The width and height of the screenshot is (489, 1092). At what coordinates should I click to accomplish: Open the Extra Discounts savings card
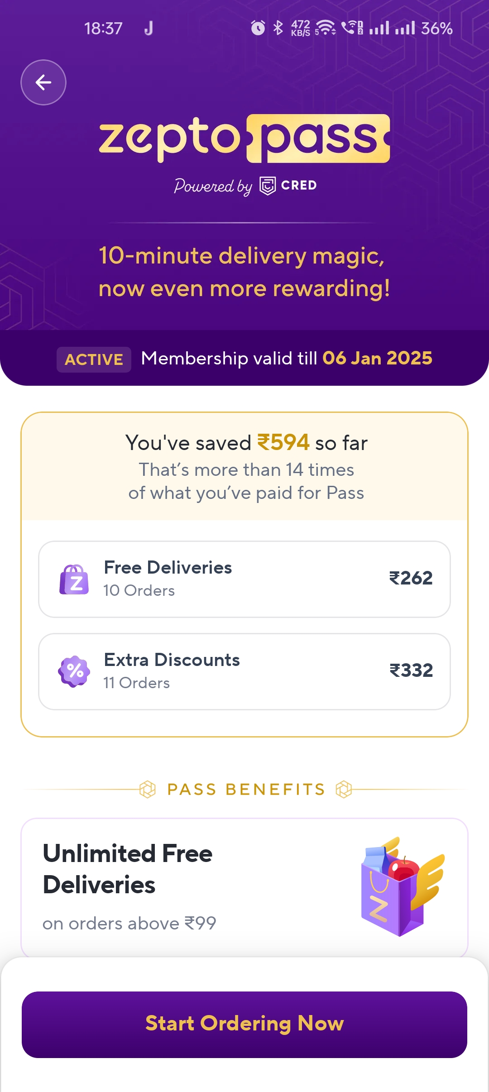[244, 671]
